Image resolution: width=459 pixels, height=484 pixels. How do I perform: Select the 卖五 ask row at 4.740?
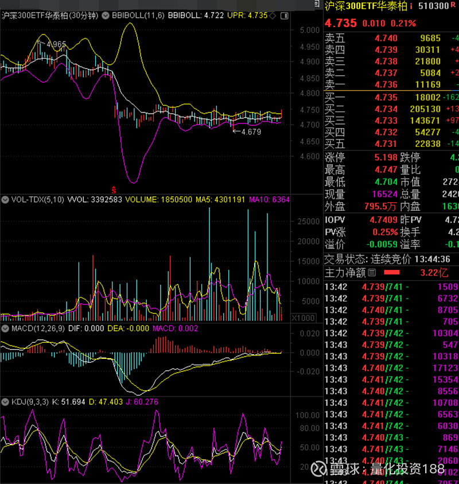point(391,38)
